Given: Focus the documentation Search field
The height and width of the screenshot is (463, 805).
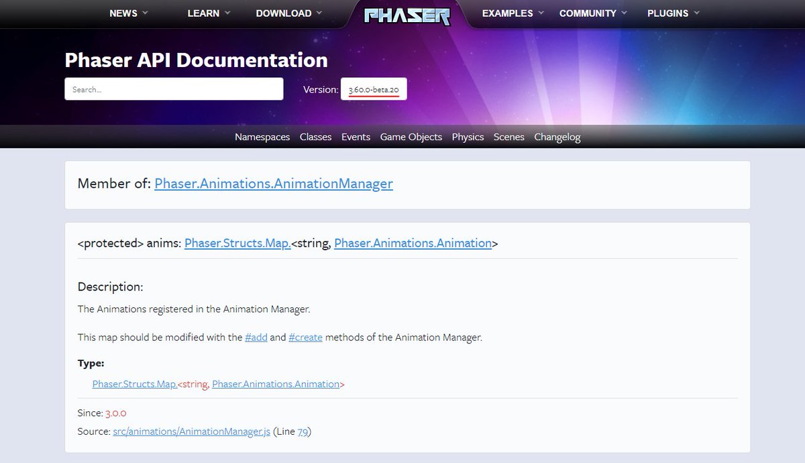Looking at the screenshot, I should (x=174, y=89).
